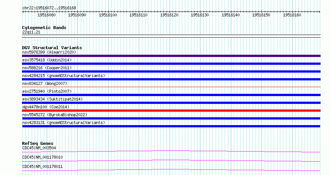Click the chr22:19516072..19516168 region label

[49, 8]
